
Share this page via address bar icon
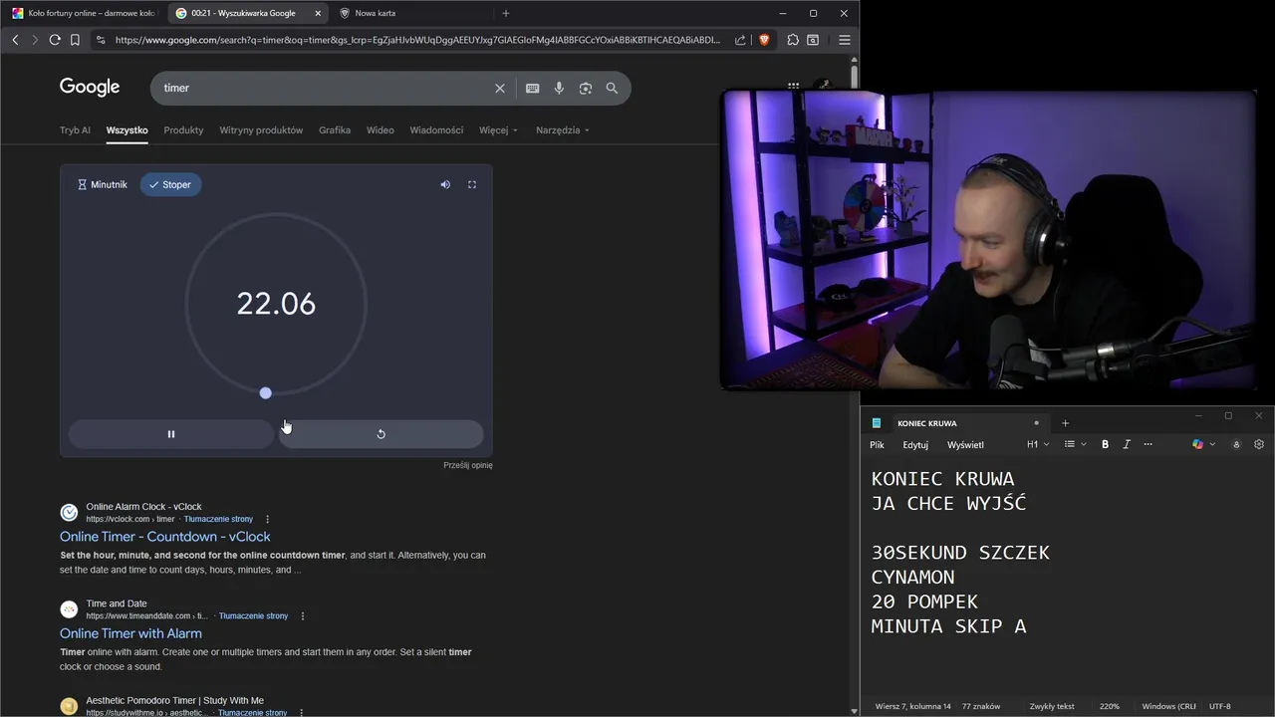(x=740, y=40)
